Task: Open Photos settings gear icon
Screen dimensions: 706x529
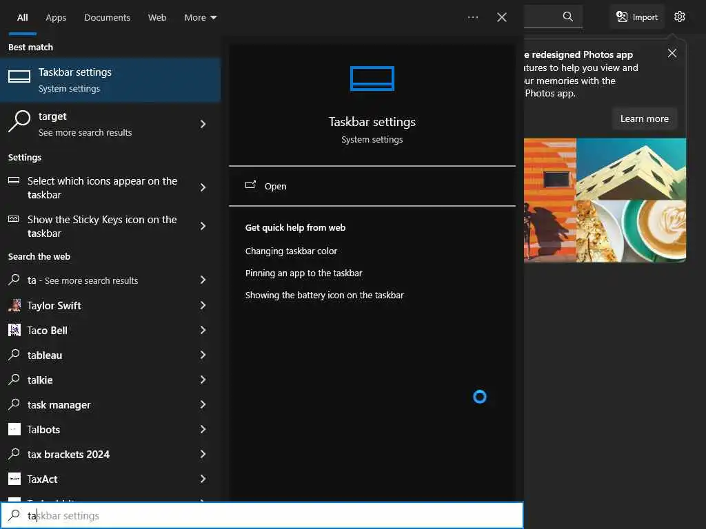Action: click(x=680, y=17)
